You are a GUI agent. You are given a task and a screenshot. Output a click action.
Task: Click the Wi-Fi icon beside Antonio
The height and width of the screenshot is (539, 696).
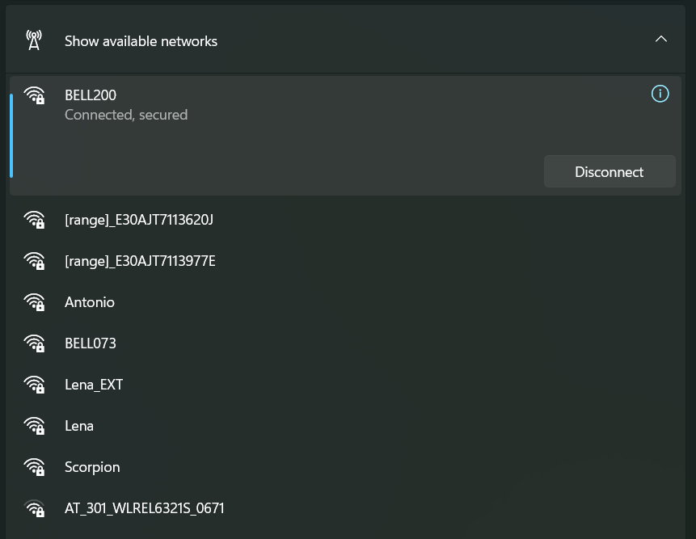(x=35, y=302)
